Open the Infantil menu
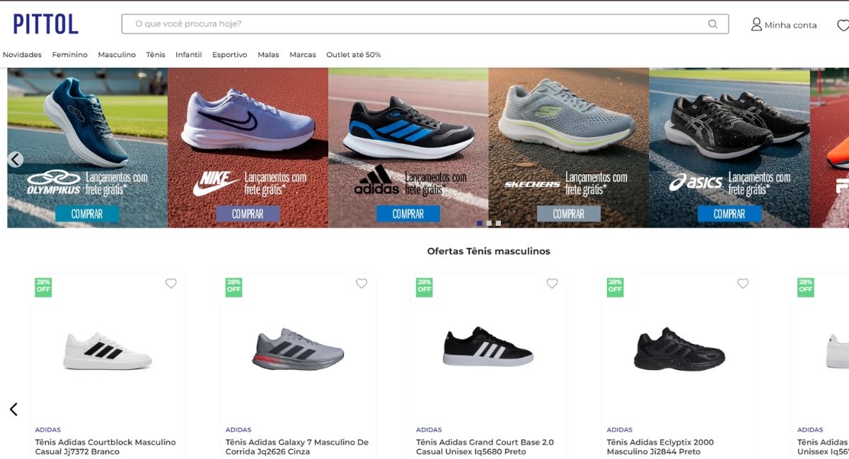The image size is (849, 459). tap(189, 54)
